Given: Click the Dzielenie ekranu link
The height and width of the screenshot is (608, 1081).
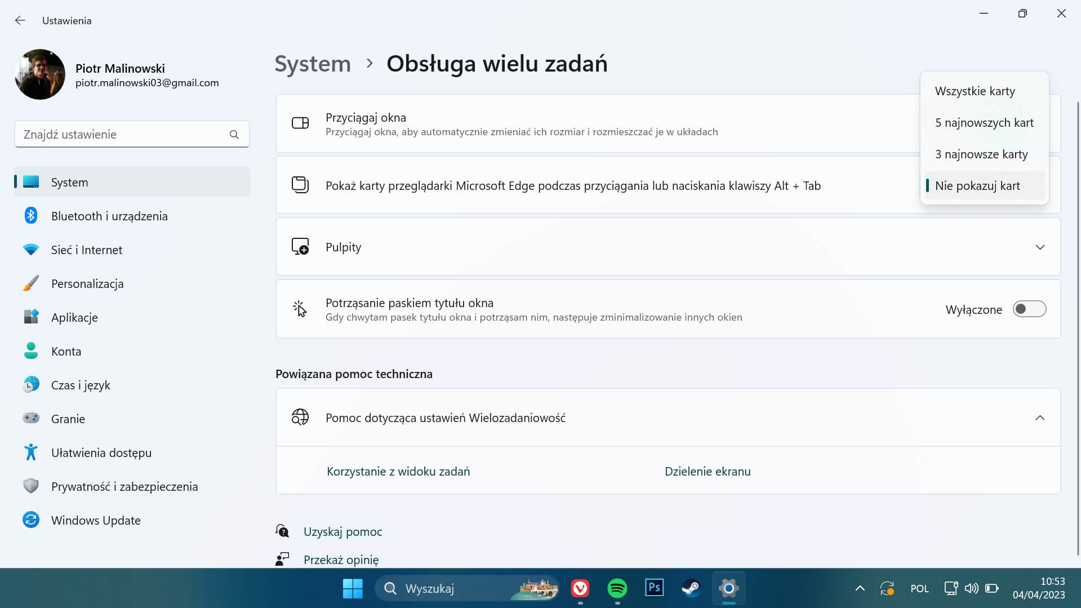Looking at the screenshot, I should click(x=708, y=471).
